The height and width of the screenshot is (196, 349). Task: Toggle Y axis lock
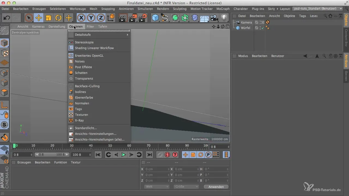click(x=91, y=18)
